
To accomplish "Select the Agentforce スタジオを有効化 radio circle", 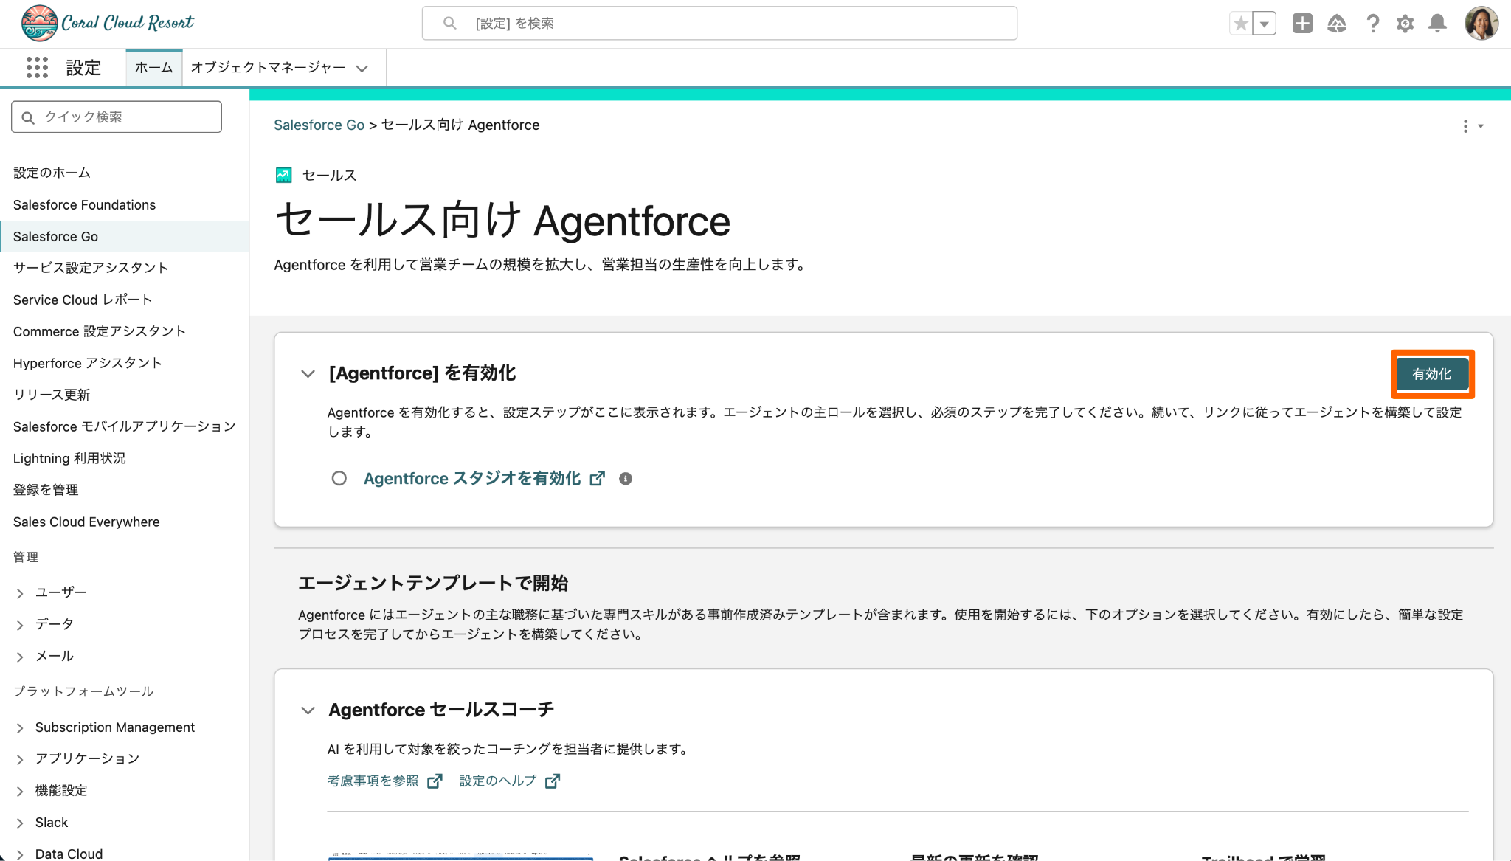I will click(x=339, y=479).
